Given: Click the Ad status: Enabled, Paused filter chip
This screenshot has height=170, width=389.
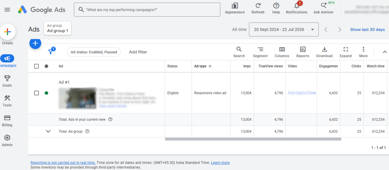Looking at the screenshot, I should [x=94, y=52].
